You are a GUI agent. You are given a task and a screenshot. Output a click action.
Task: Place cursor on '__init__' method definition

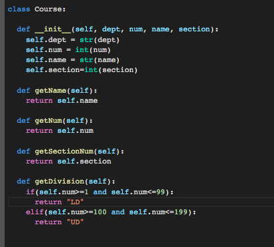coord(118,29)
